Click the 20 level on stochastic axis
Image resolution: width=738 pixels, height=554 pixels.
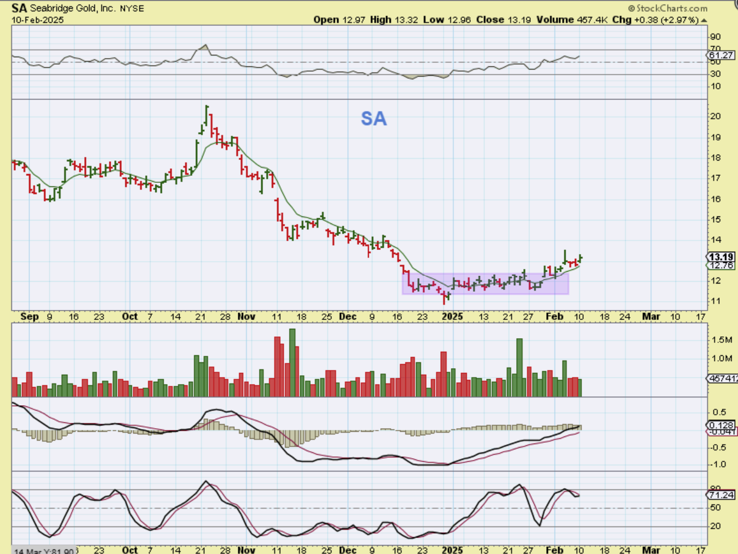715,526
